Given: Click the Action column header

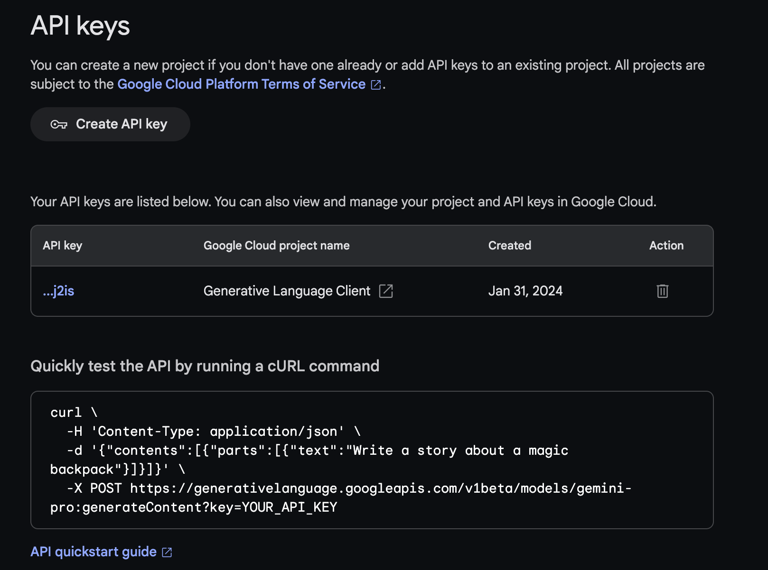Looking at the screenshot, I should tap(666, 246).
